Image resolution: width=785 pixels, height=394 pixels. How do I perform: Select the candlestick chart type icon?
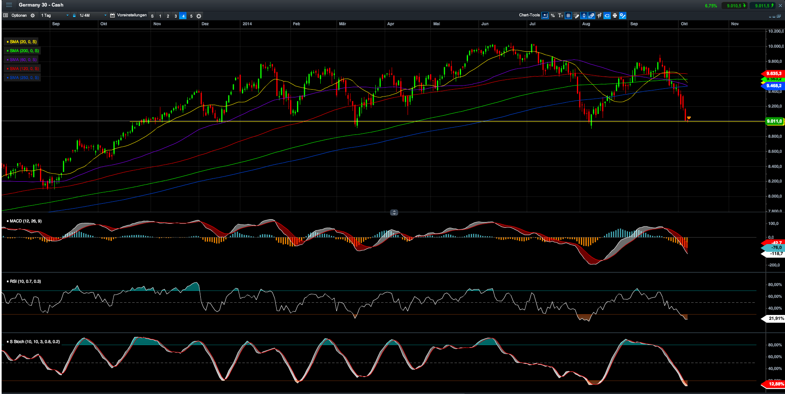(584, 16)
